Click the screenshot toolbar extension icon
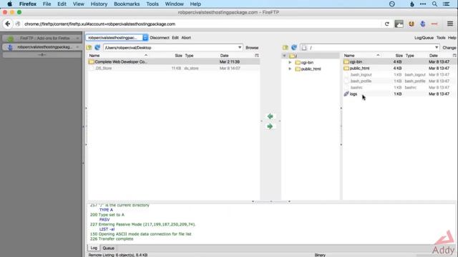The image size is (458, 257). click(399, 24)
